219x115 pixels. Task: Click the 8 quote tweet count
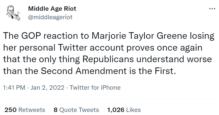click(x=55, y=110)
